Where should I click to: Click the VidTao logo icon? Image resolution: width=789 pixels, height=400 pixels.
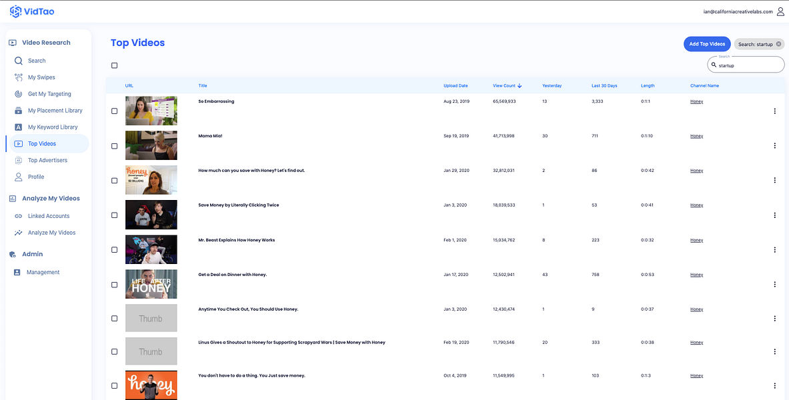tap(15, 11)
